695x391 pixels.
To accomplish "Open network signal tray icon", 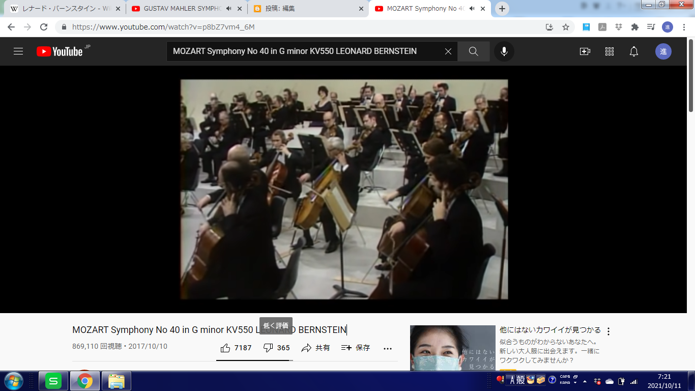I will 634,381.
